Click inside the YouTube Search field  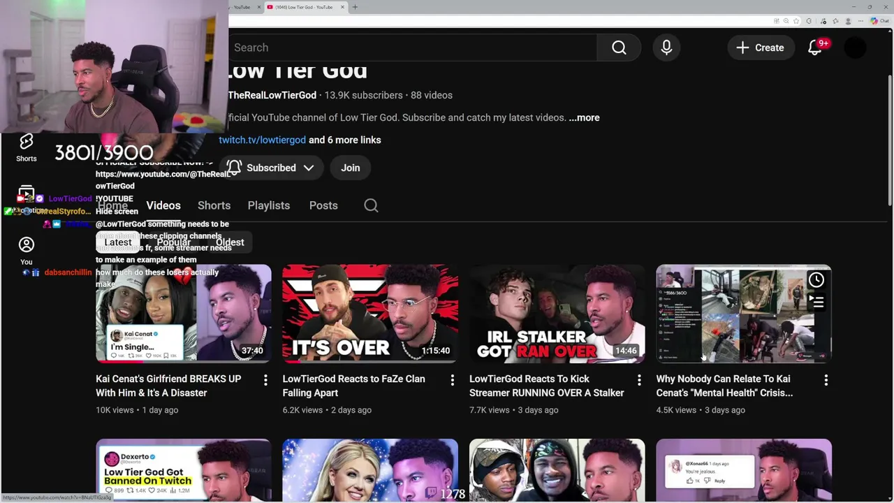(412, 48)
